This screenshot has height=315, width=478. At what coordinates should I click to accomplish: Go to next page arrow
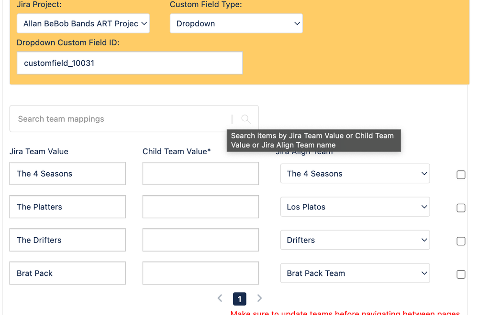point(259,298)
